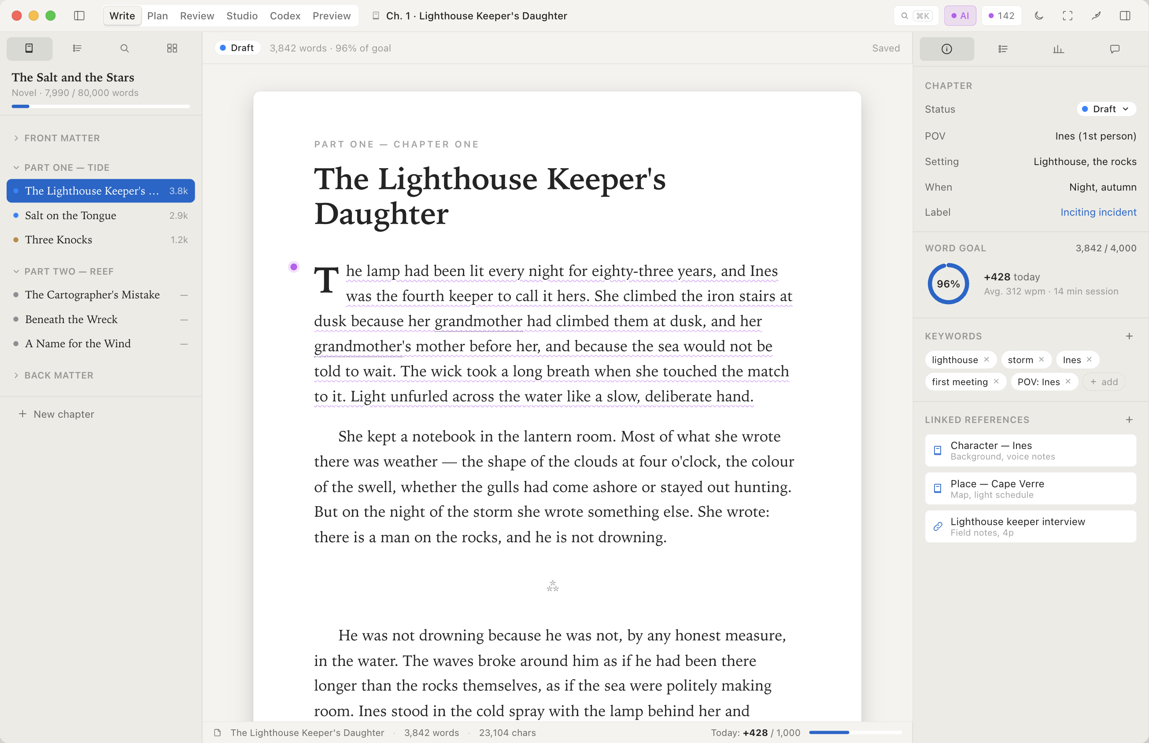Click the page icon in the status bar

[x=218, y=732]
